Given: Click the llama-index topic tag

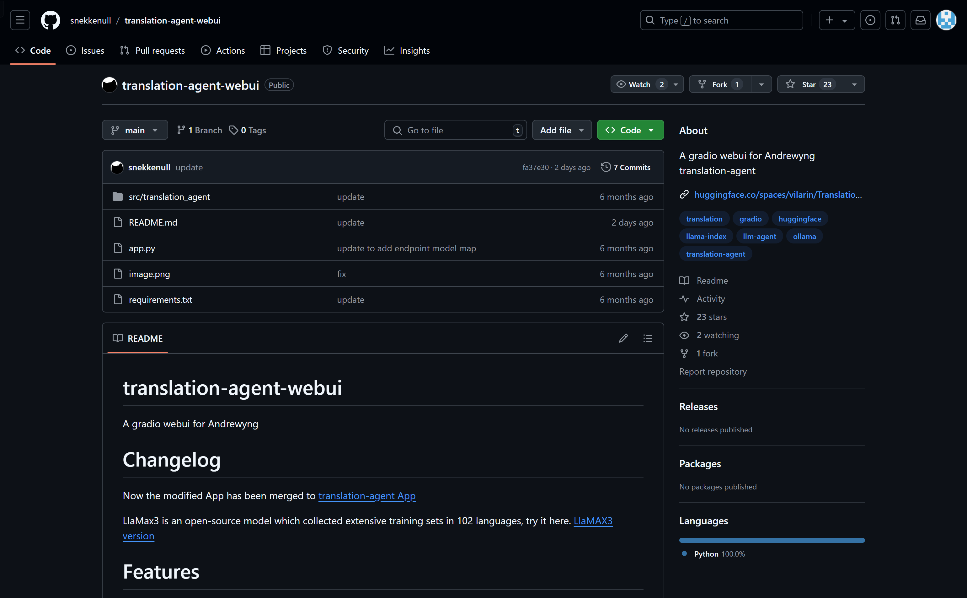Looking at the screenshot, I should [x=706, y=237].
